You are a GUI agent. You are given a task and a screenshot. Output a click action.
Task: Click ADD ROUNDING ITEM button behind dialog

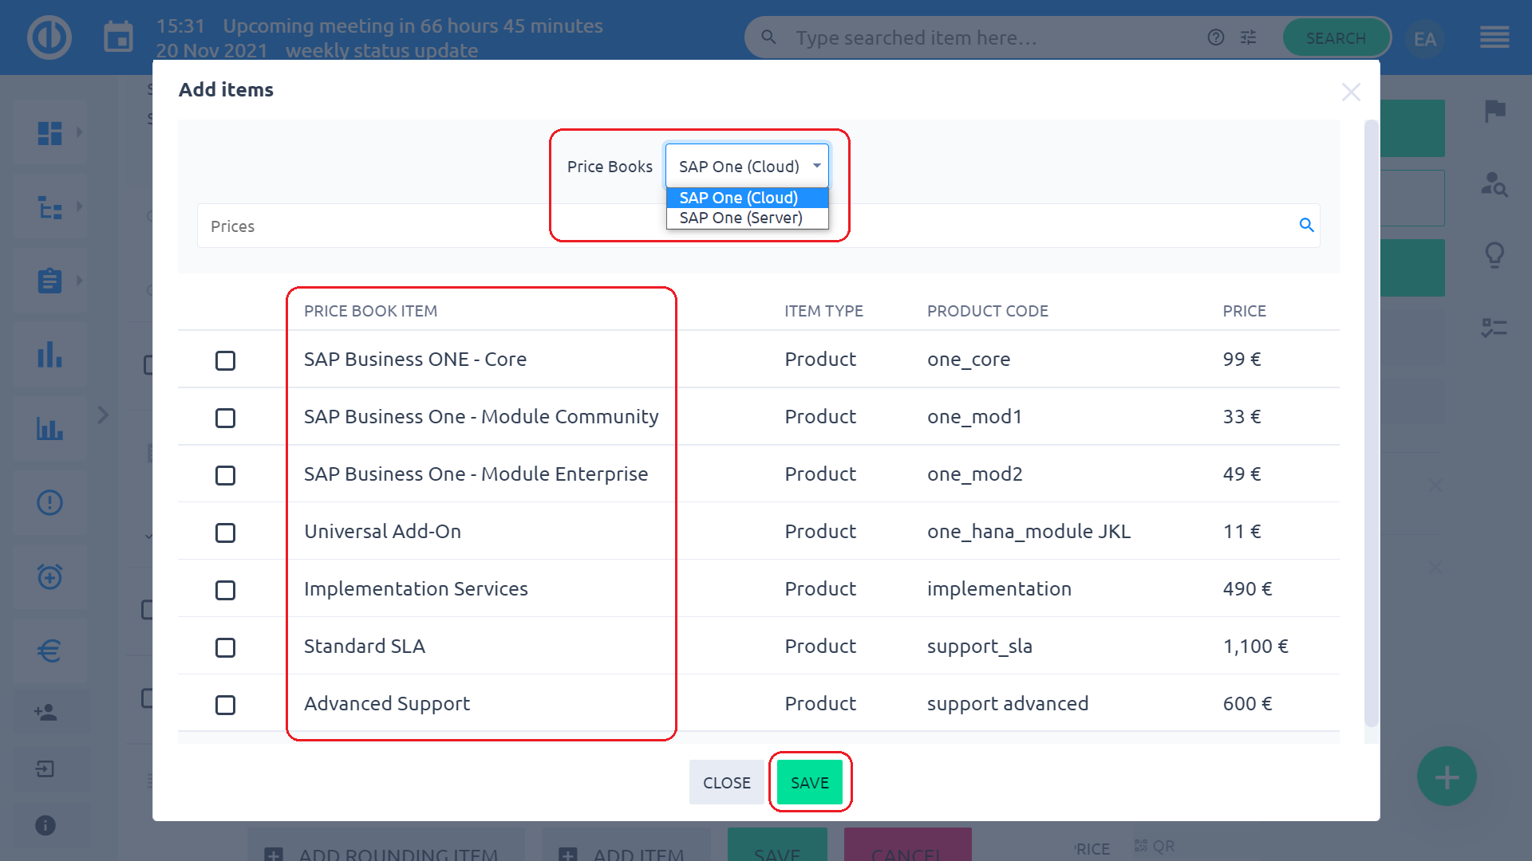(x=386, y=846)
